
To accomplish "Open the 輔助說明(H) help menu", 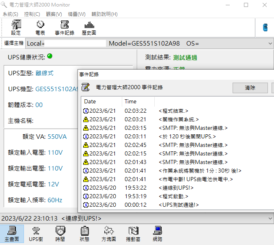I will (104, 14).
